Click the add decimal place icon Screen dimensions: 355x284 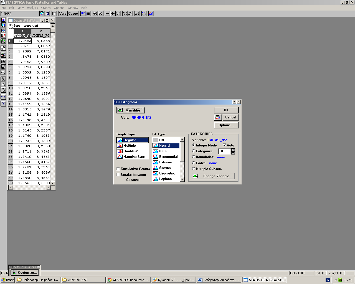(x=125, y=14)
